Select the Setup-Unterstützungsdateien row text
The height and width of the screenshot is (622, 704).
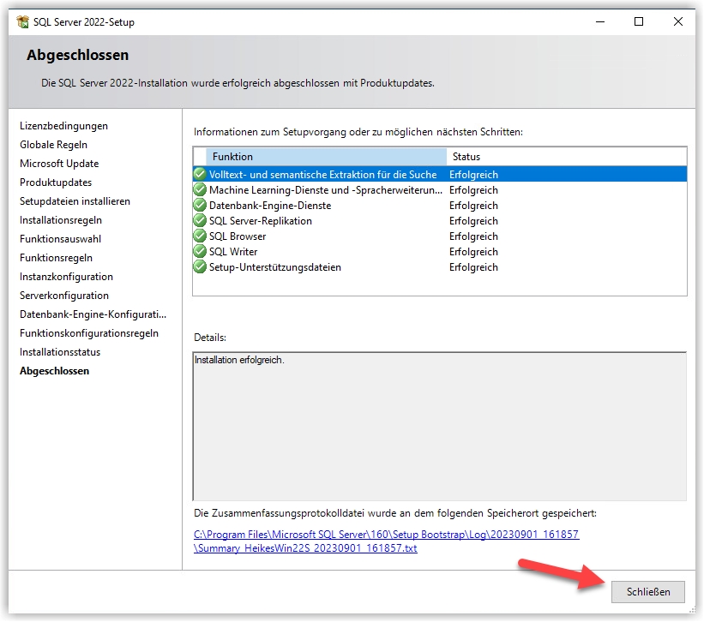tap(275, 267)
